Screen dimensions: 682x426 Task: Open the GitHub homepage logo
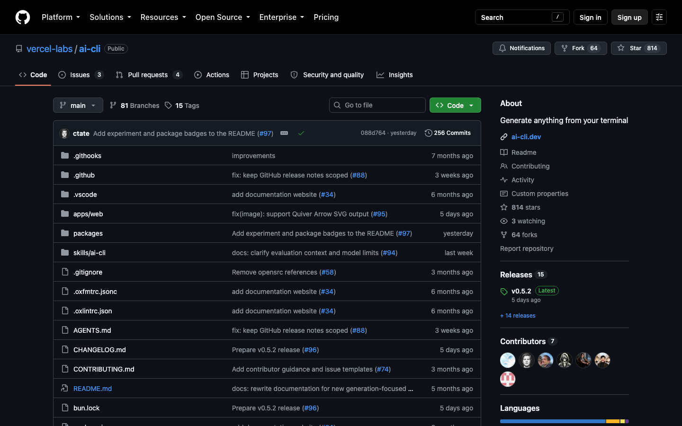(x=23, y=17)
